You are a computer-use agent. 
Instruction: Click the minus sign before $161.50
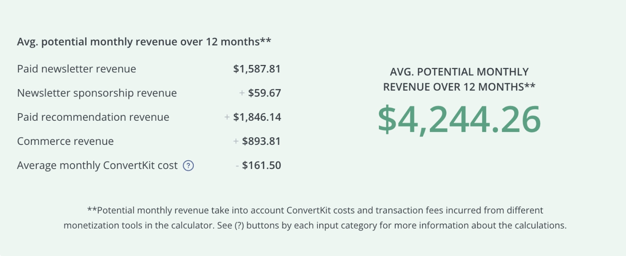click(237, 165)
